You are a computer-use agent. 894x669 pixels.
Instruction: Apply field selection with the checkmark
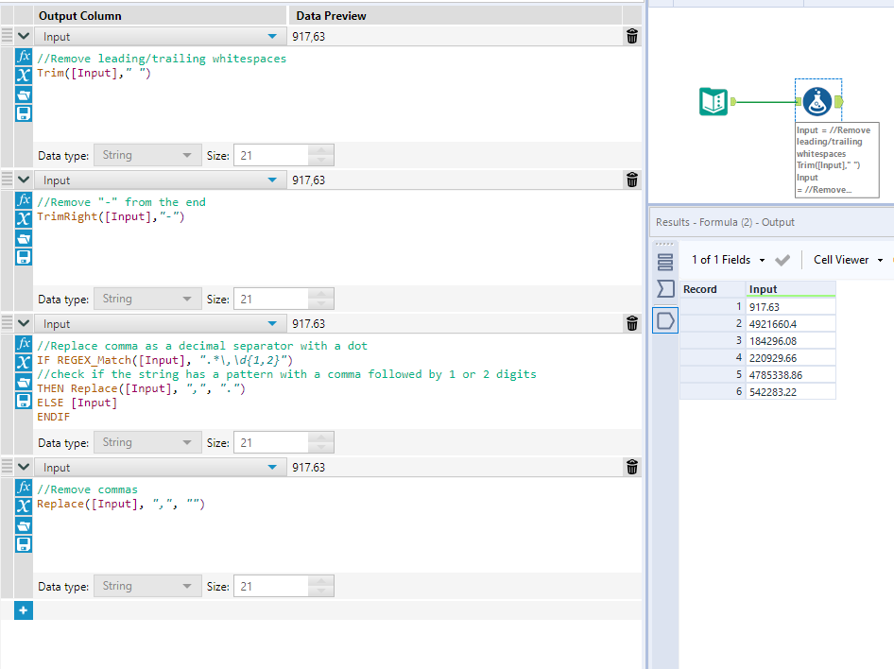[781, 259]
